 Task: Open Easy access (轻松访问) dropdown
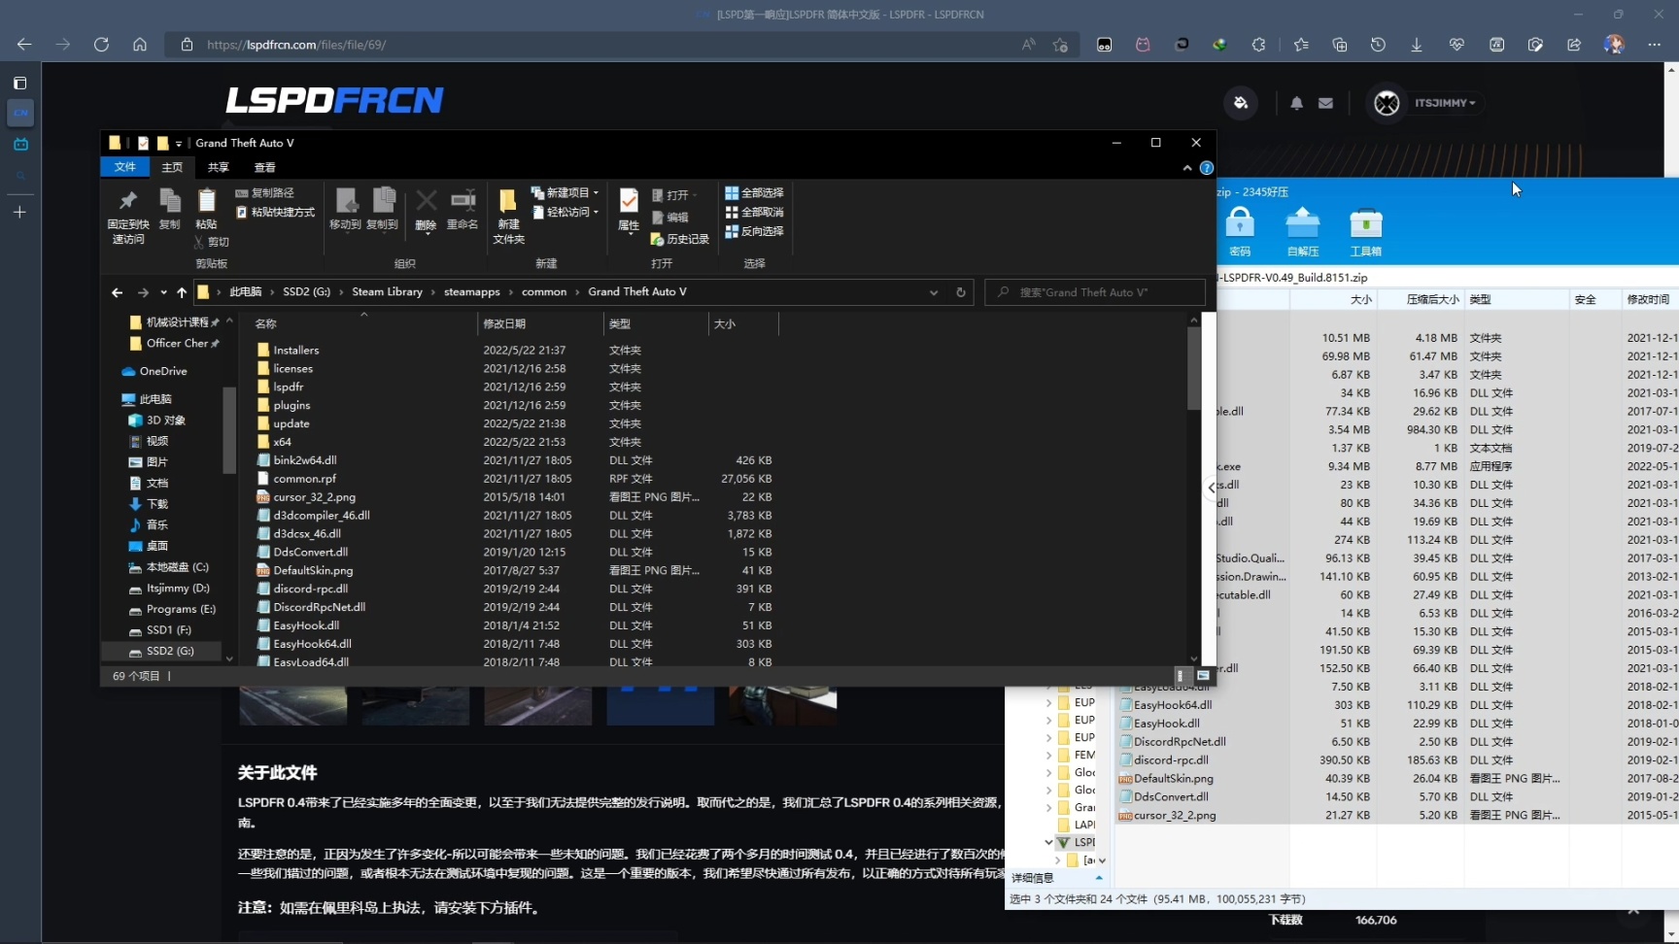[x=565, y=212]
